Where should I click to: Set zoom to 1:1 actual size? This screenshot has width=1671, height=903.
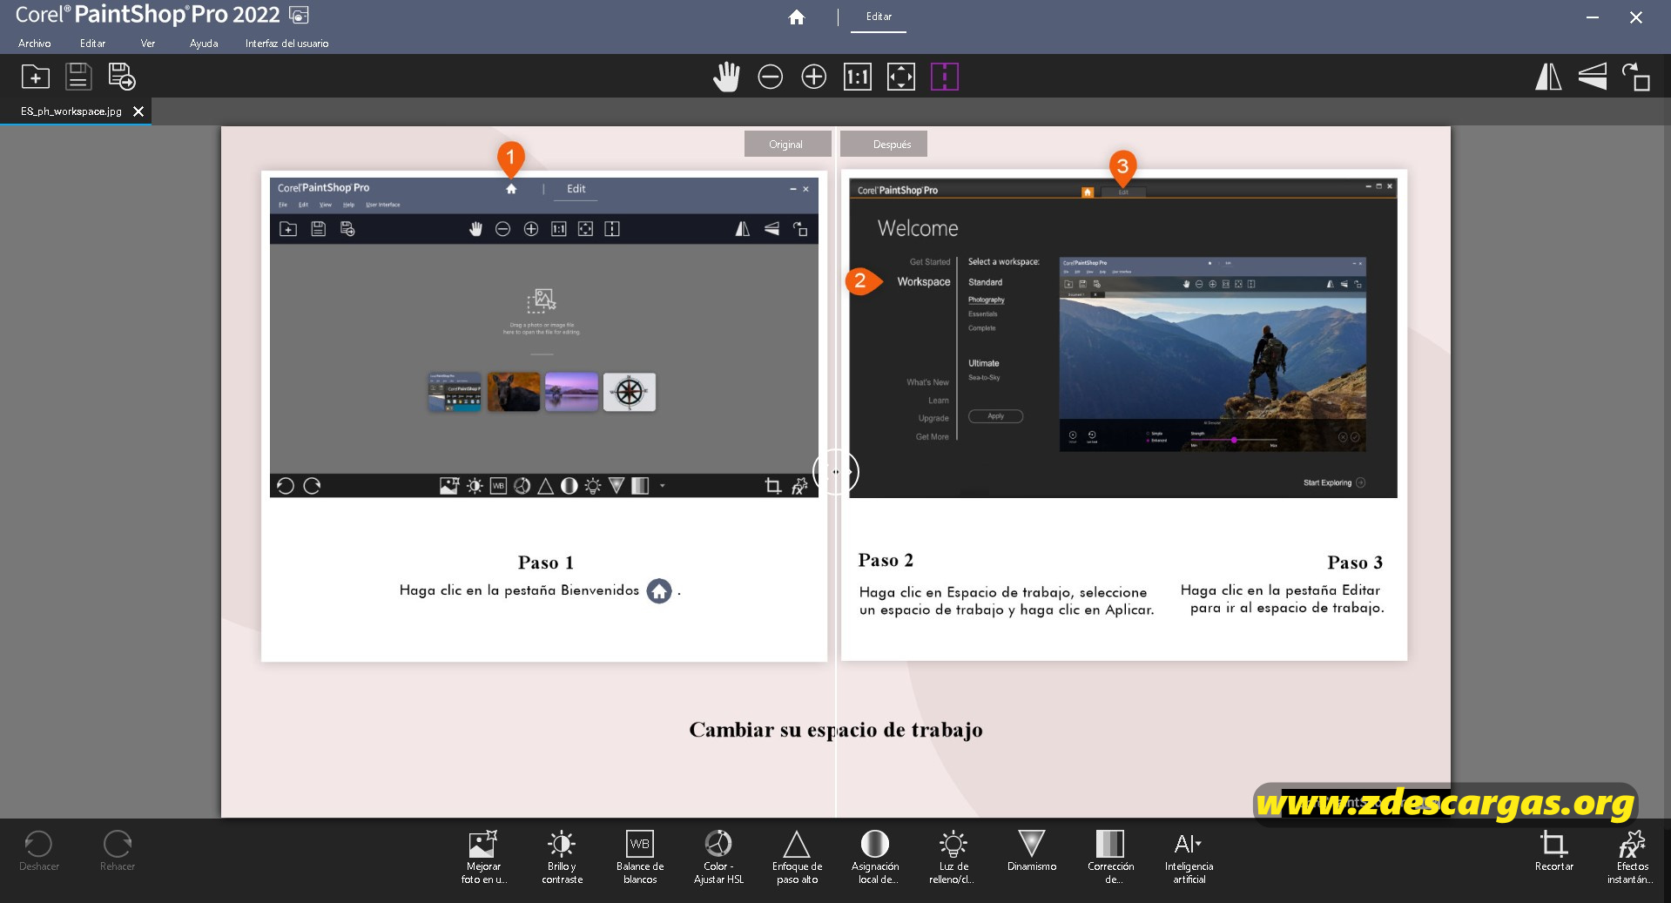click(x=857, y=77)
